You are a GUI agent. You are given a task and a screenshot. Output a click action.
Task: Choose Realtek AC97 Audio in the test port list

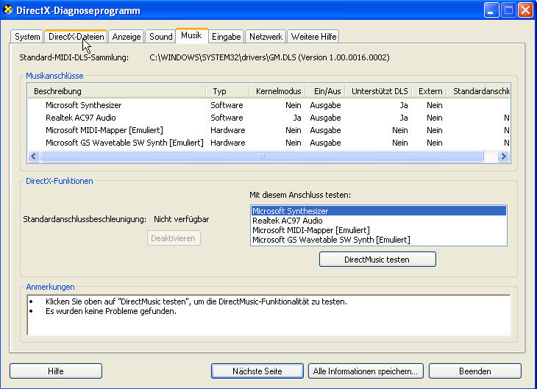[378, 221]
